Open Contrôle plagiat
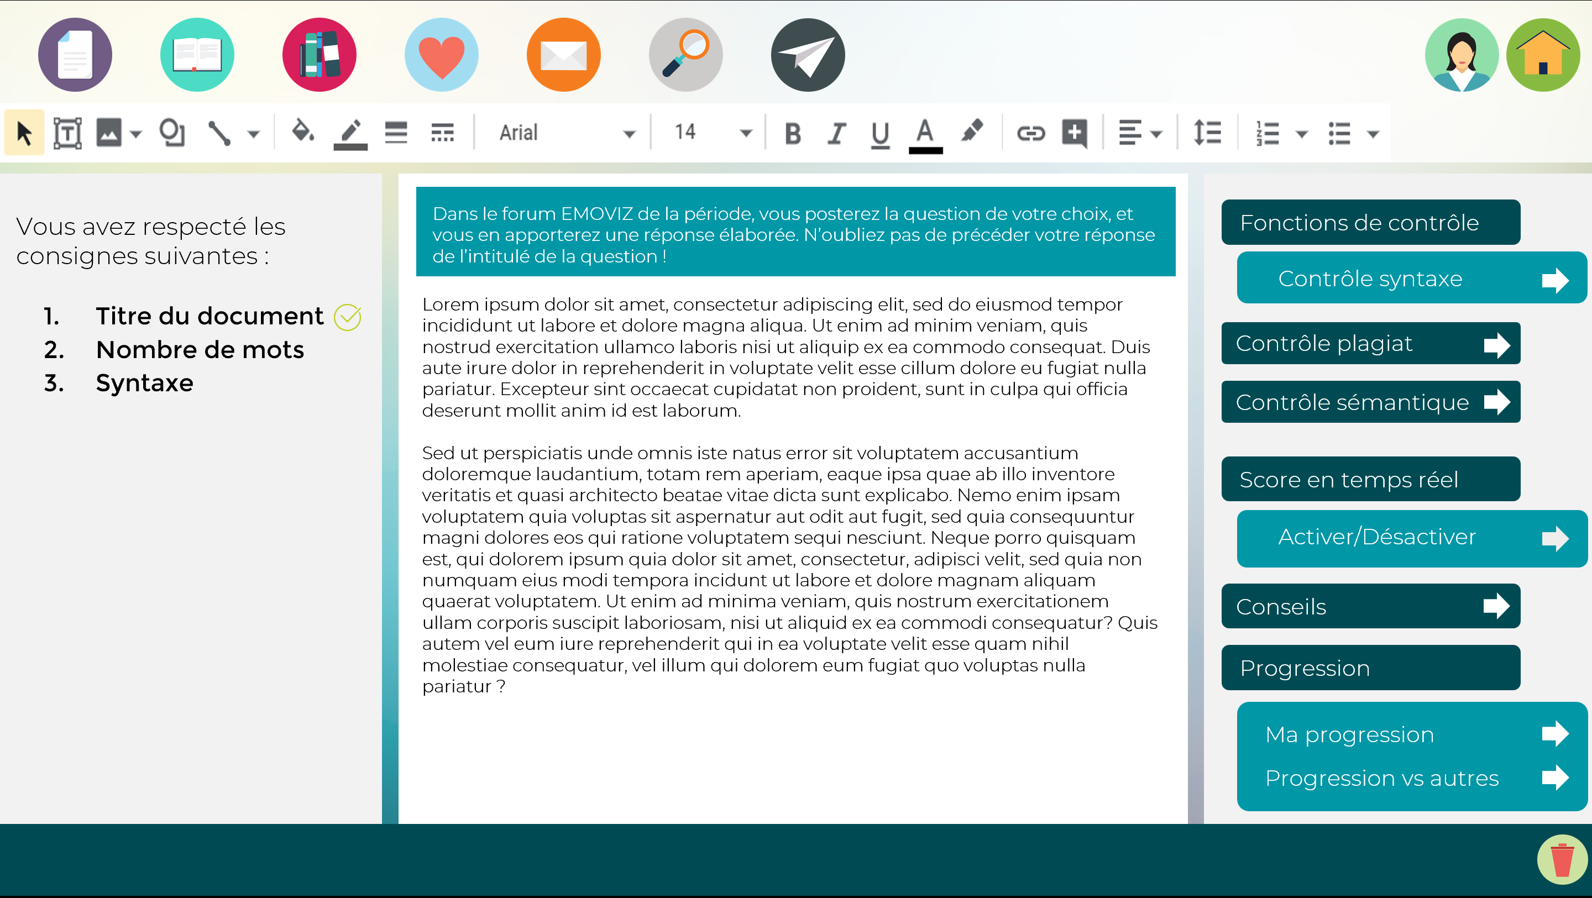 pyautogui.click(x=1371, y=343)
